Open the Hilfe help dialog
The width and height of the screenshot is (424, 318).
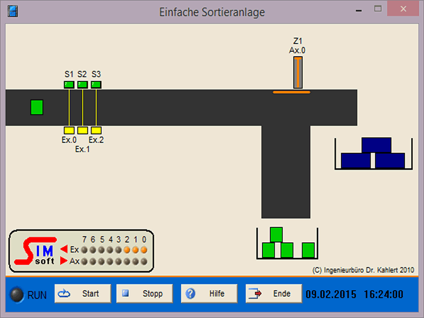coord(208,294)
